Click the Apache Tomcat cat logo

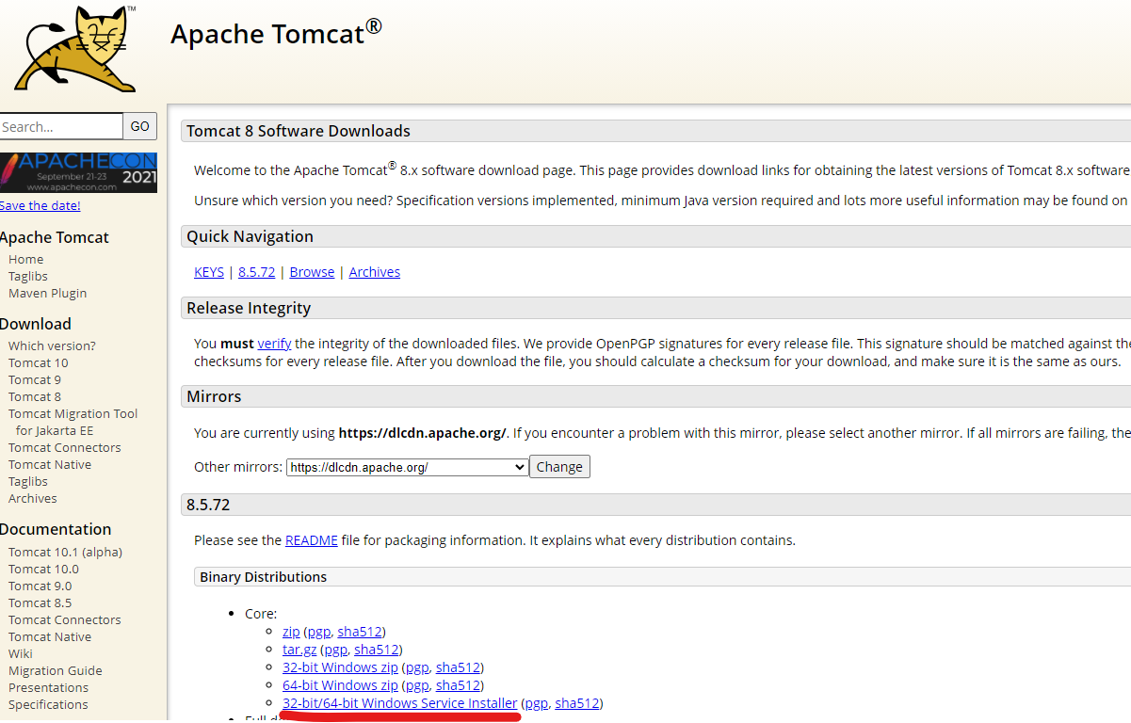point(75,47)
